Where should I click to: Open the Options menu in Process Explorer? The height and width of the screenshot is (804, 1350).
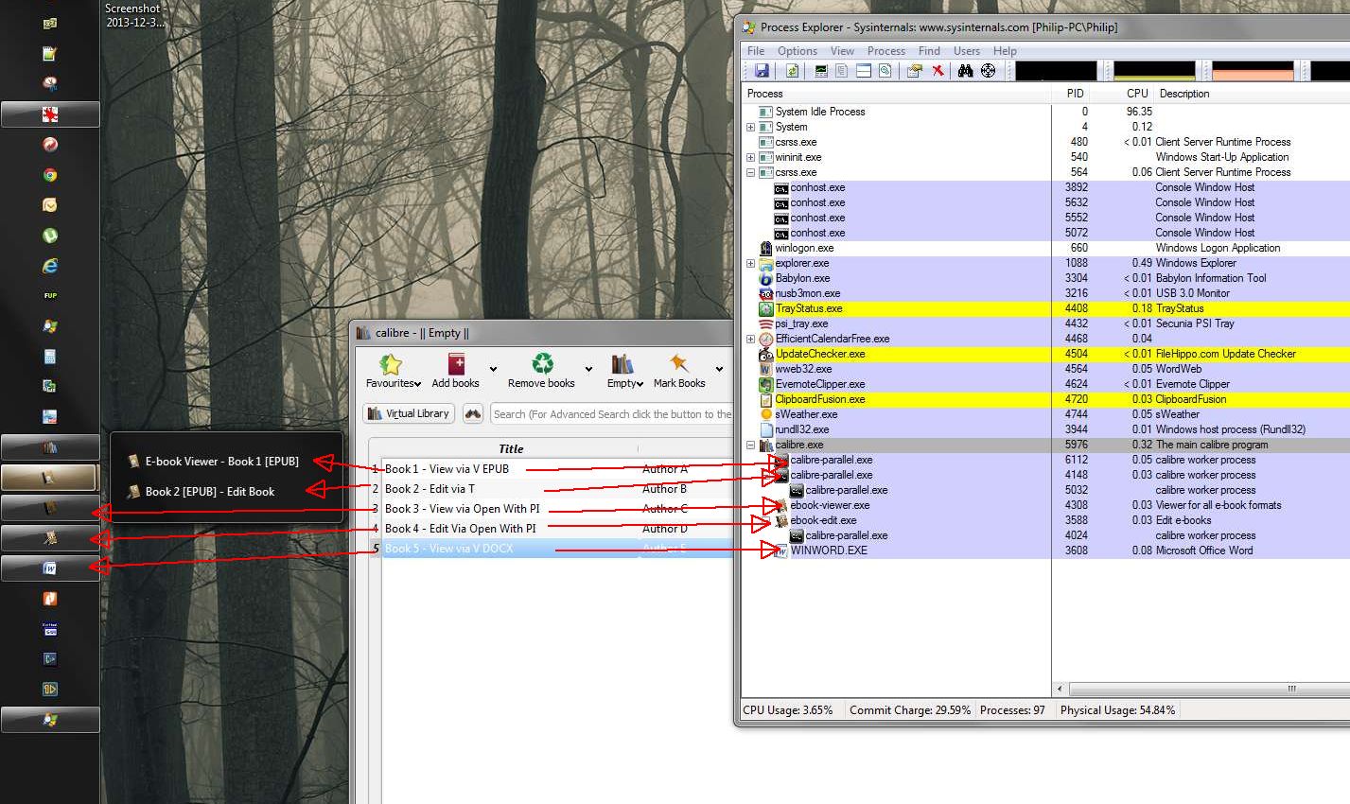click(x=798, y=51)
